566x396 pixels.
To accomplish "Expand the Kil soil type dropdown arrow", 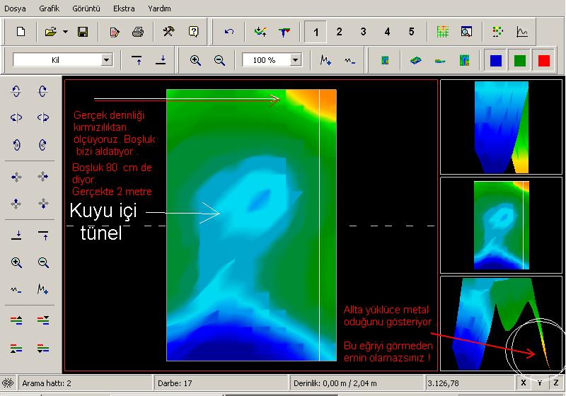I will (107, 60).
